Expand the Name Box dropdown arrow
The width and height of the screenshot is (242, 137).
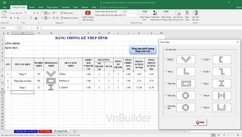click(x=16, y=28)
